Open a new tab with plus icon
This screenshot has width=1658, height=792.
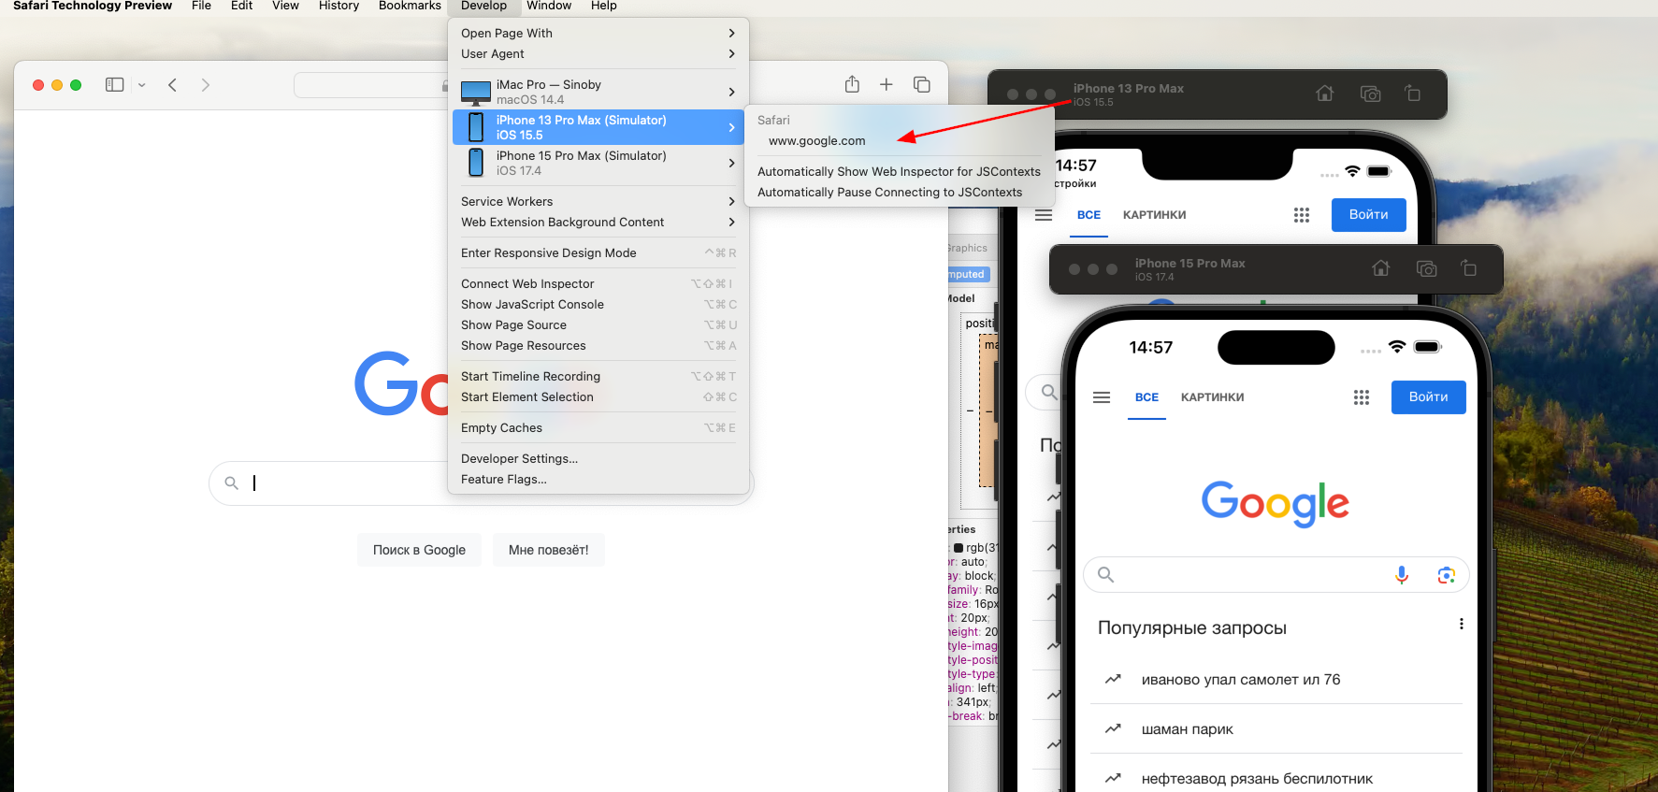point(887,85)
